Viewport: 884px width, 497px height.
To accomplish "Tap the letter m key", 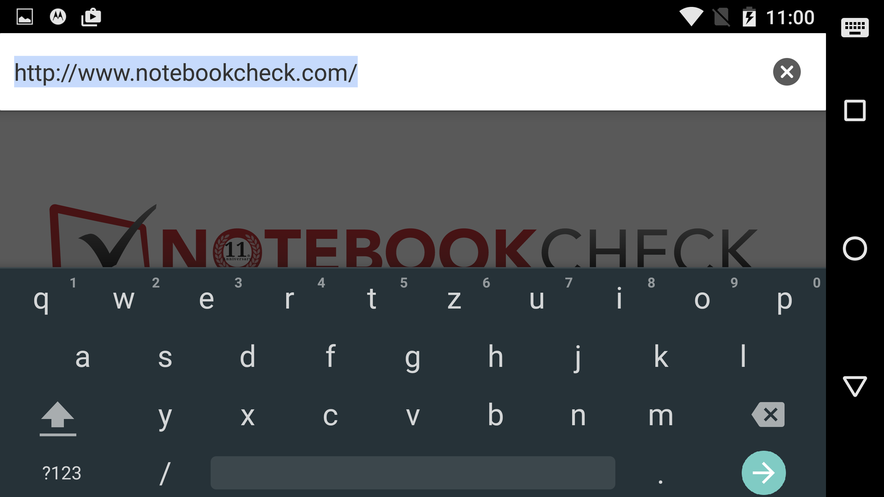I will pyautogui.click(x=661, y=416).
